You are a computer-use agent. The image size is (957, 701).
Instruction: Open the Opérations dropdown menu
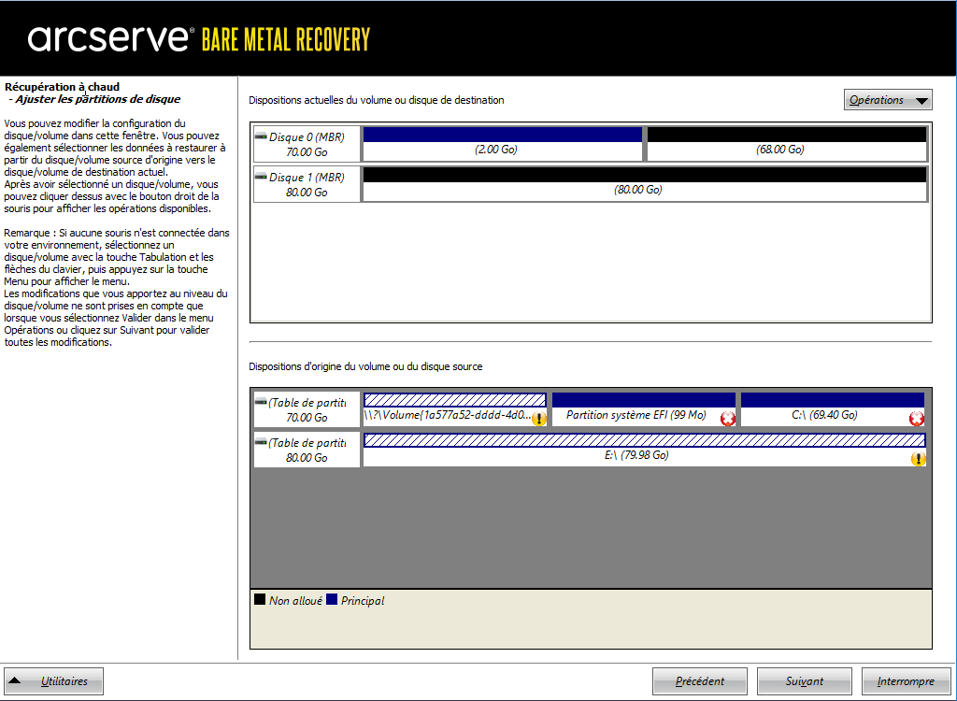point(888,99)
